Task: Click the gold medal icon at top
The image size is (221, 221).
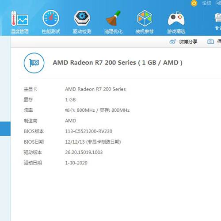Action: coord(194,3)
